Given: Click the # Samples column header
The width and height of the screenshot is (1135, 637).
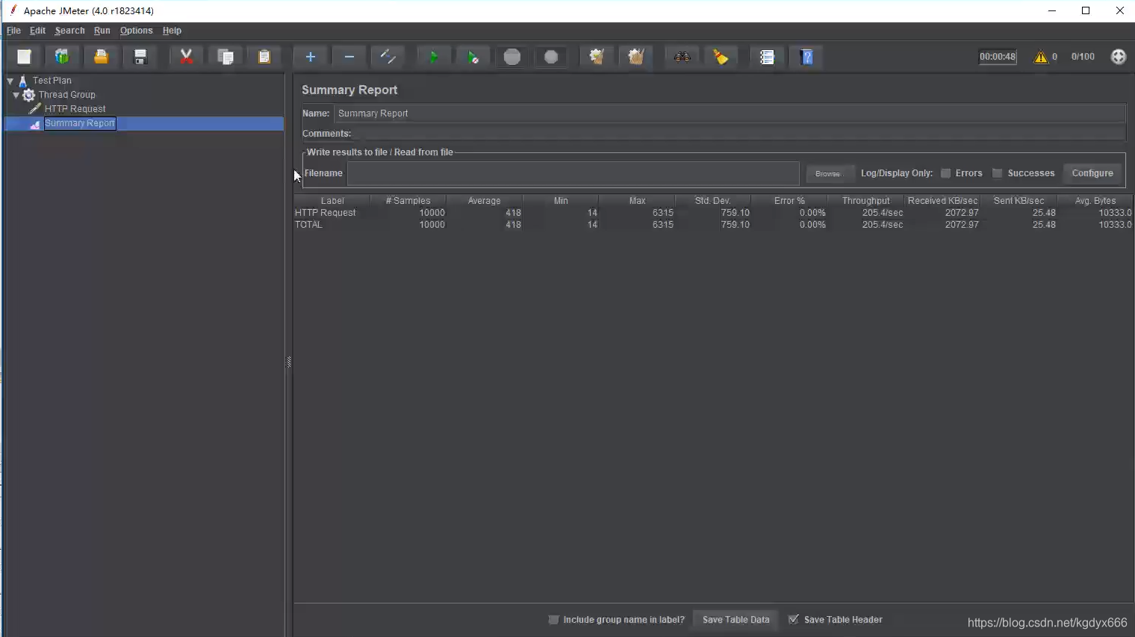Looking at the screenshot, I should point(408,201).
